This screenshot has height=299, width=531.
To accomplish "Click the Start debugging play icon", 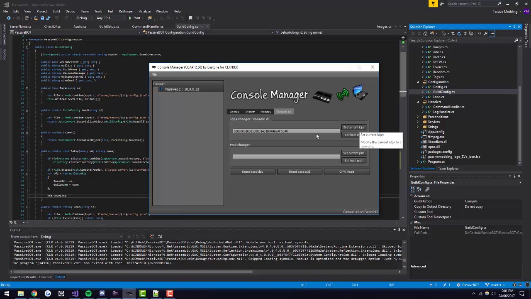I will click(130, 18).
